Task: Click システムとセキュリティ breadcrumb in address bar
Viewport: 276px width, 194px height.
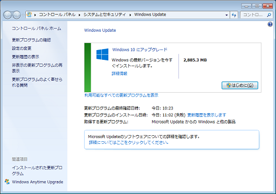Action: (105, 15)
